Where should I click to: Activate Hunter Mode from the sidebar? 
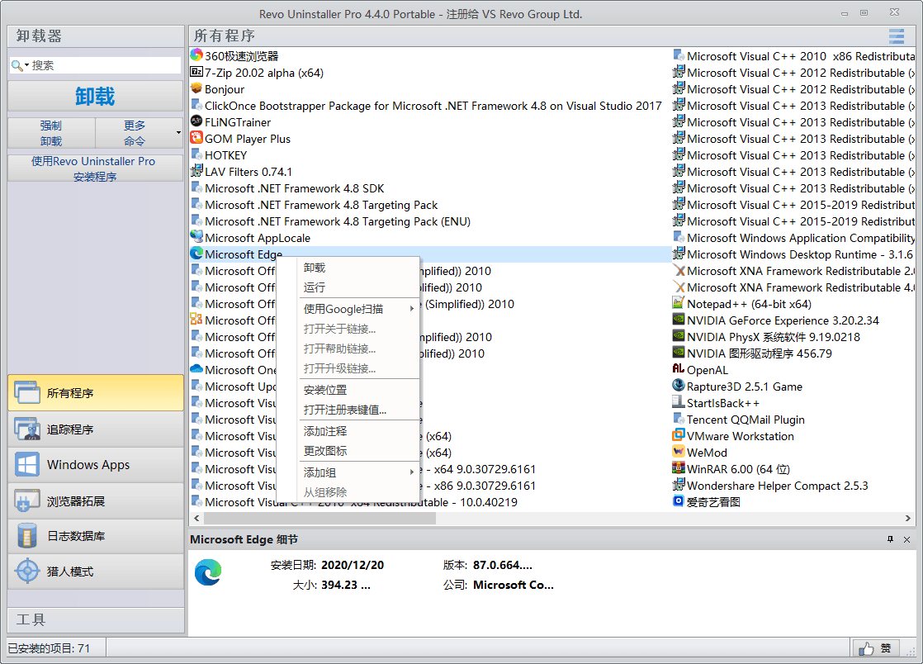click(x=95, y=571)
